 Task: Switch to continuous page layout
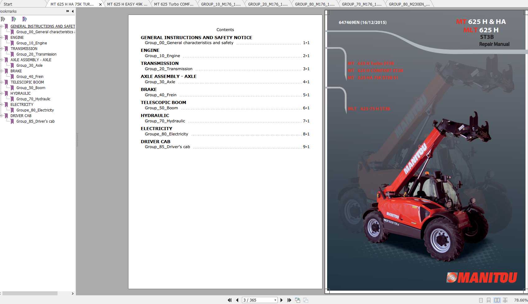point(489,300)
